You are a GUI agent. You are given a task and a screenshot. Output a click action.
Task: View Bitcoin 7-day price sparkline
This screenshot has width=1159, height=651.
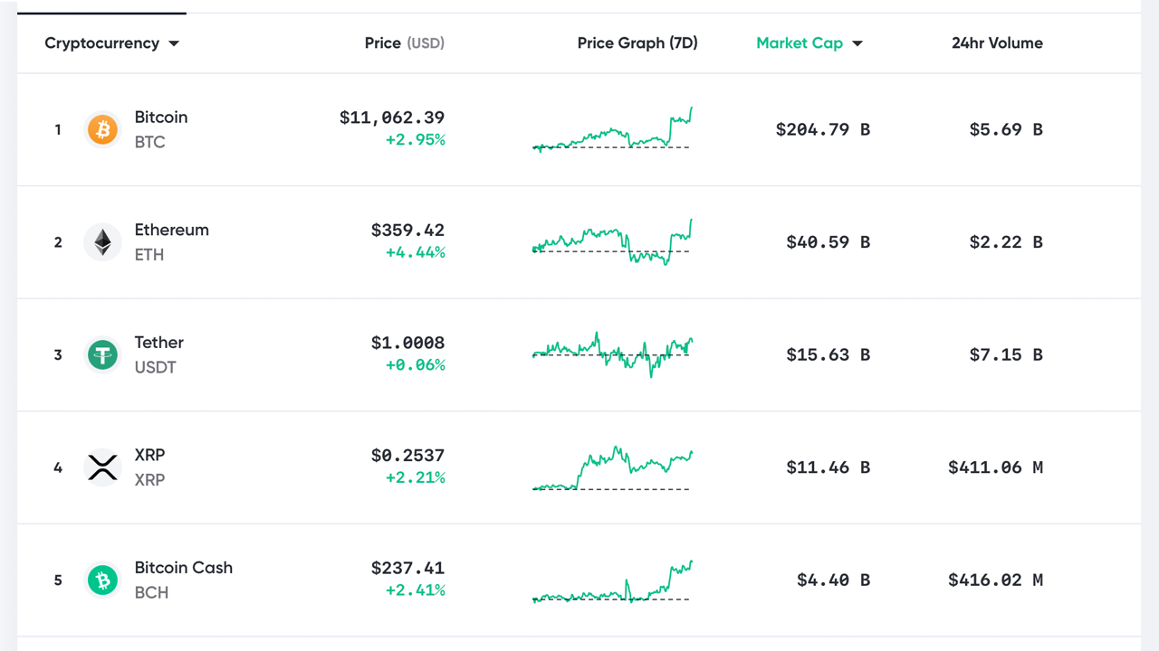tap(612, 130)
